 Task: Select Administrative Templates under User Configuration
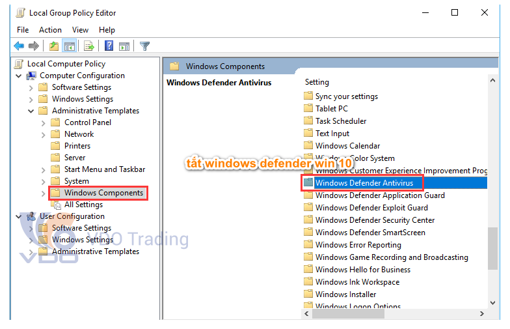click(x=95, y=251)
